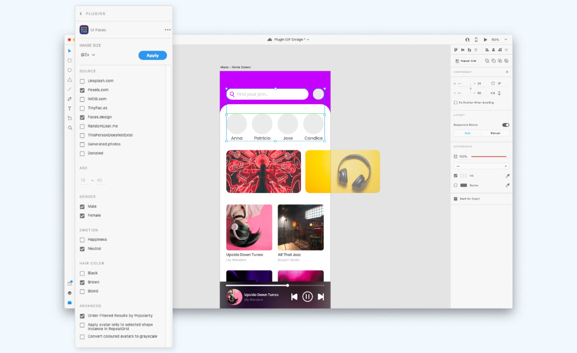Open blend mode dropdown in Appearance
This screenshot has height=353, width=577.
(x=481, y=166)
